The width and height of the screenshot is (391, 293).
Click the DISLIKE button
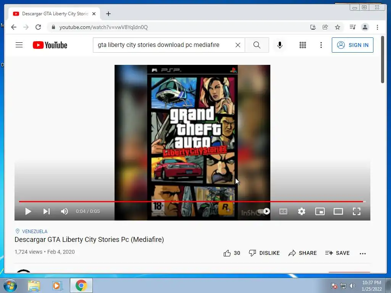[x=264, y=253]
